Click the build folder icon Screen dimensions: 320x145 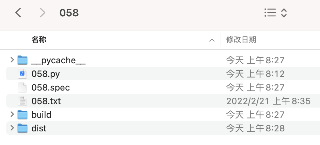click(x=22, y=115)
